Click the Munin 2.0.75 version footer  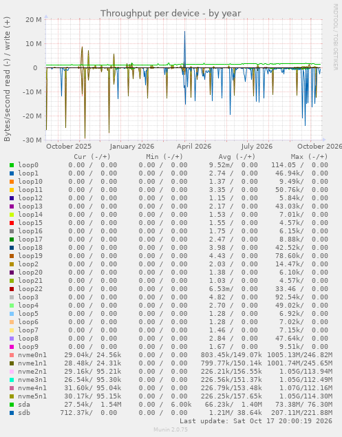(x=171, y=429)
